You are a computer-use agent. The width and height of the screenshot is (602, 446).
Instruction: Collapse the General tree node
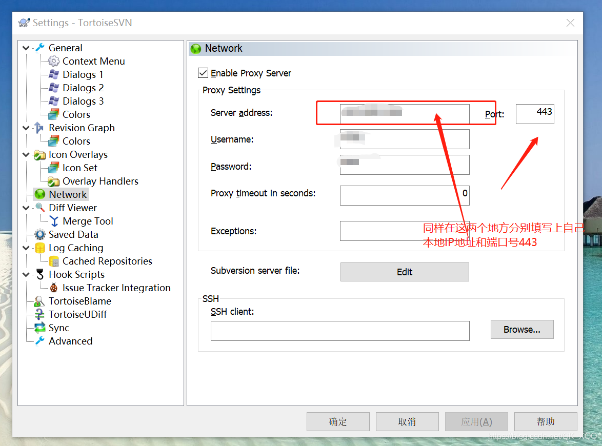point(26,48)
